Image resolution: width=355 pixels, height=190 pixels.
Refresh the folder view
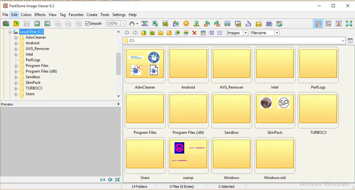tap(153, 33)
